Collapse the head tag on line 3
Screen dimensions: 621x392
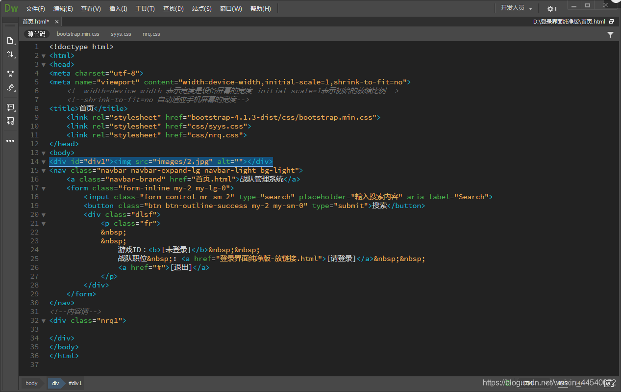(44, 65)
